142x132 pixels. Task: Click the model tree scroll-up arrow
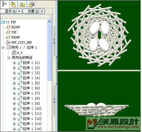[49, 21]
